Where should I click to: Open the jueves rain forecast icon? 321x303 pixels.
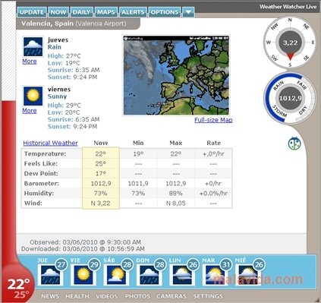(x=33, y=47)
